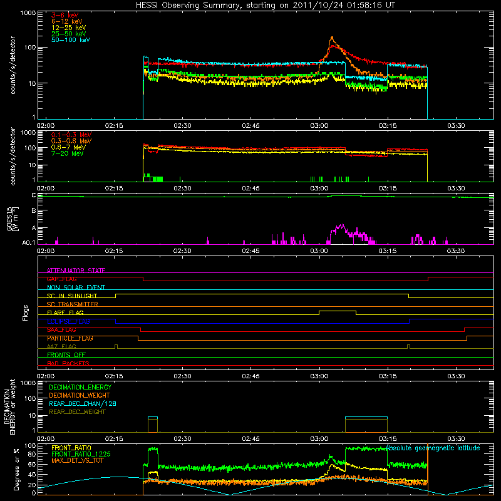Click the FRONT_RATIO legend entry

click(x=71, y=448)
